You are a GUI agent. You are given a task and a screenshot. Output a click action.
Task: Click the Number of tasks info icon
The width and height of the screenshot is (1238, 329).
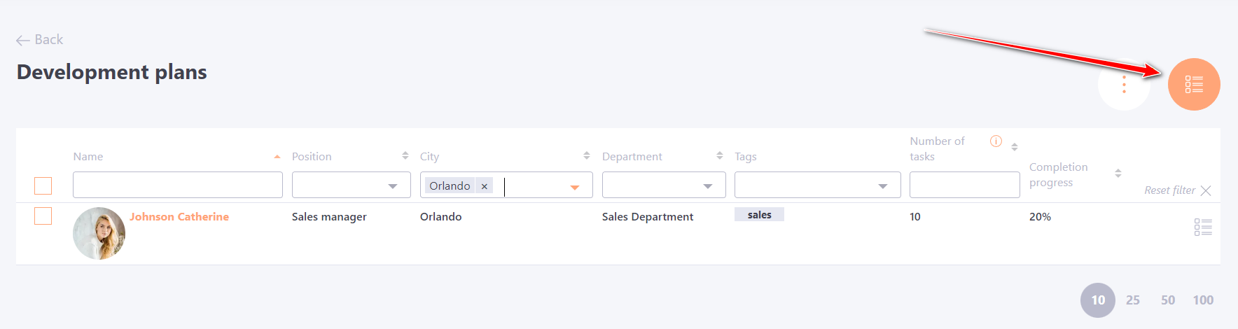pyautogui.click(x=996, y=141)
